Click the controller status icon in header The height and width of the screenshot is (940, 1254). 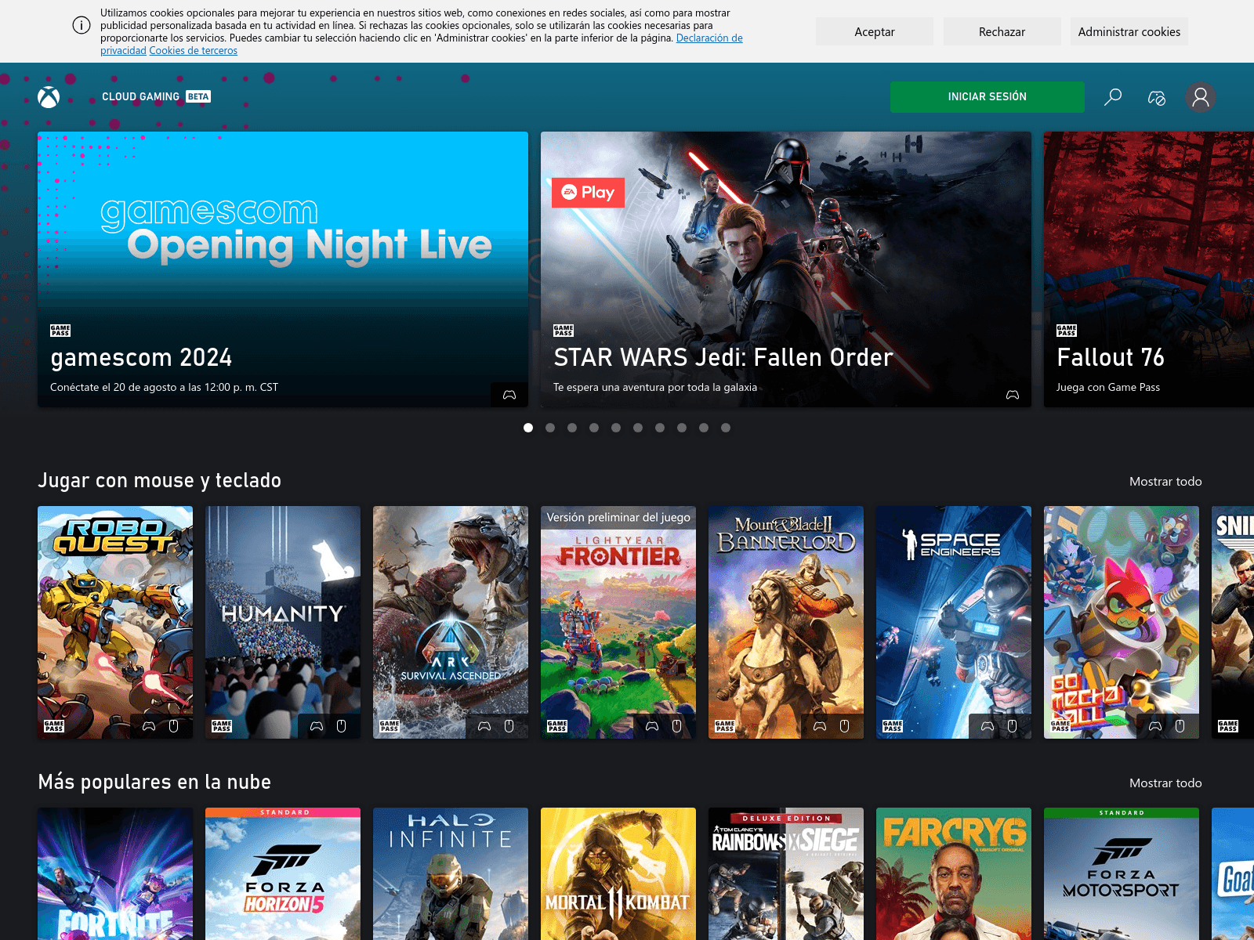[1157, 97]
